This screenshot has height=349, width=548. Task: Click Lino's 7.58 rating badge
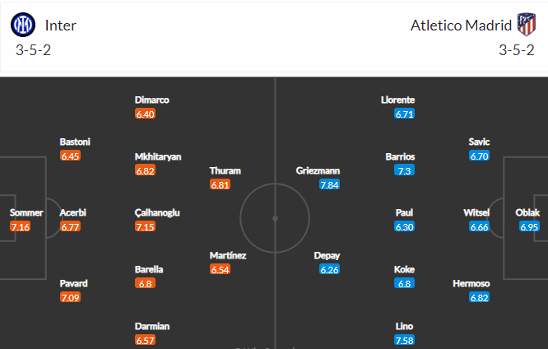coord(404,340)
